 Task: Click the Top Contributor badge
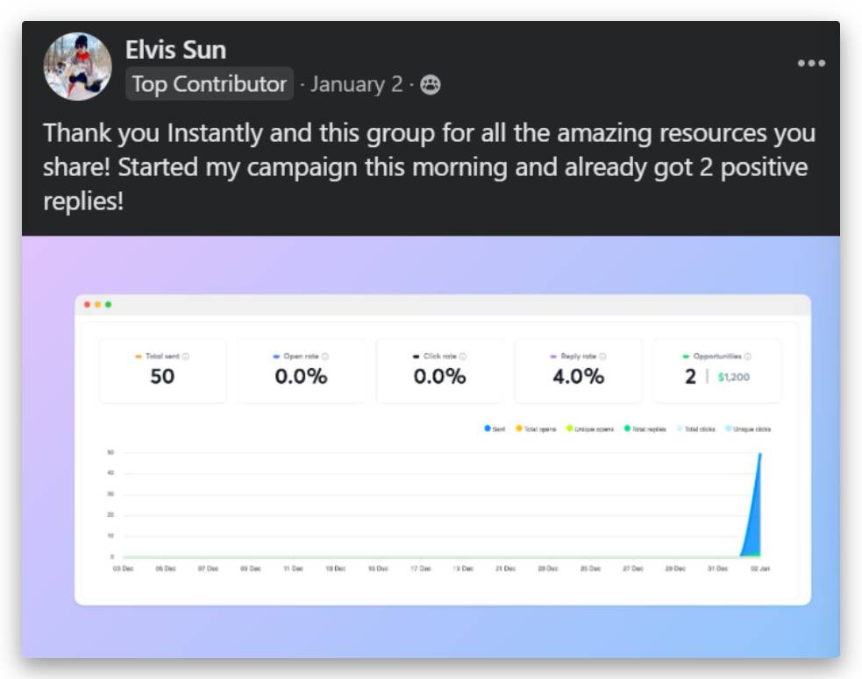pyautogui.click(x=209, y=84)
